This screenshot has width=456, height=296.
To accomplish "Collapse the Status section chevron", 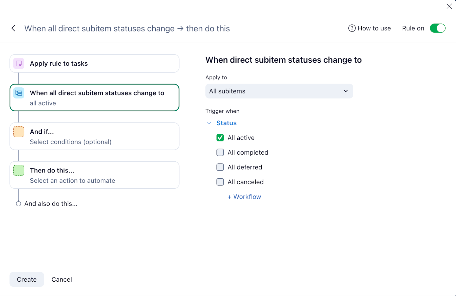I will (209, 123).
